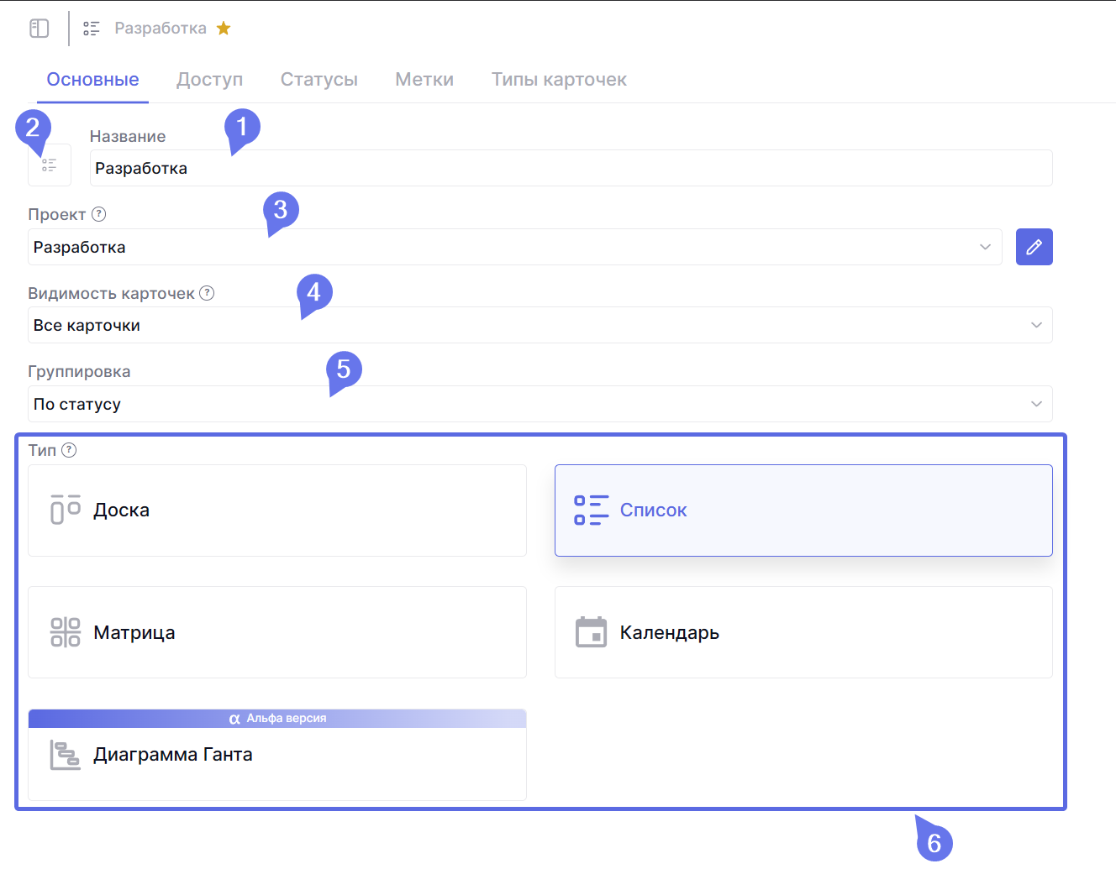
Task: Click the blue pencil edit project button
Action: [1034, 247]
